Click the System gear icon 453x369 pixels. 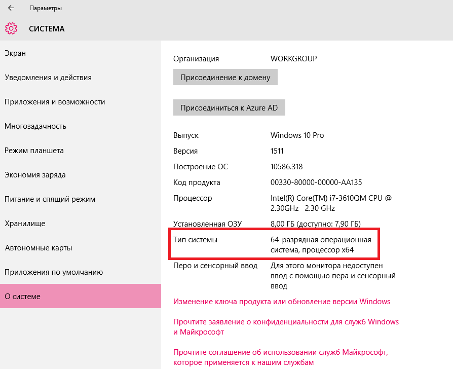click(11, 28)
